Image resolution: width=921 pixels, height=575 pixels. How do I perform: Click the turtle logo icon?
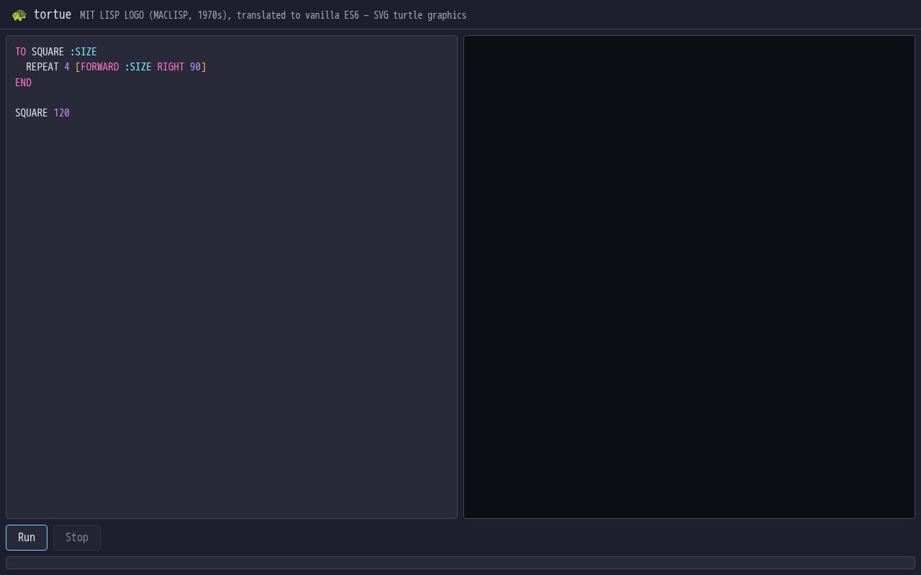pyautogui.click(x=19, y=15)
